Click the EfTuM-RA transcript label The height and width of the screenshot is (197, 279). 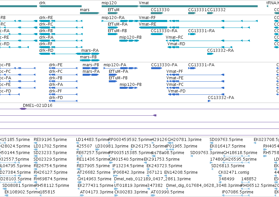(x=118, y=24)
